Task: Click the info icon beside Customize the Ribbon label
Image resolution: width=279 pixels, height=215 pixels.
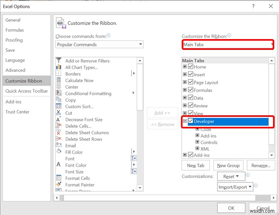Action: click(x=229, y=35)
